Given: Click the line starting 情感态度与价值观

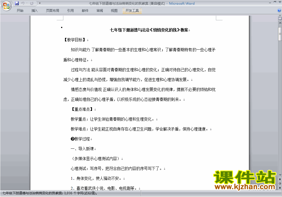Looking at the screenshot, I should pyautogui.click(x=143, y=89).
